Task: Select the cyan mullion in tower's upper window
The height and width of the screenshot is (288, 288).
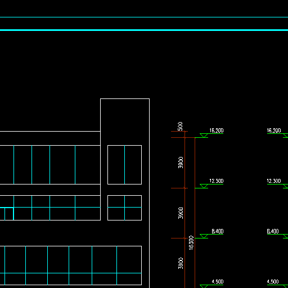Action: pyautogui.click(x=124, y=165)
